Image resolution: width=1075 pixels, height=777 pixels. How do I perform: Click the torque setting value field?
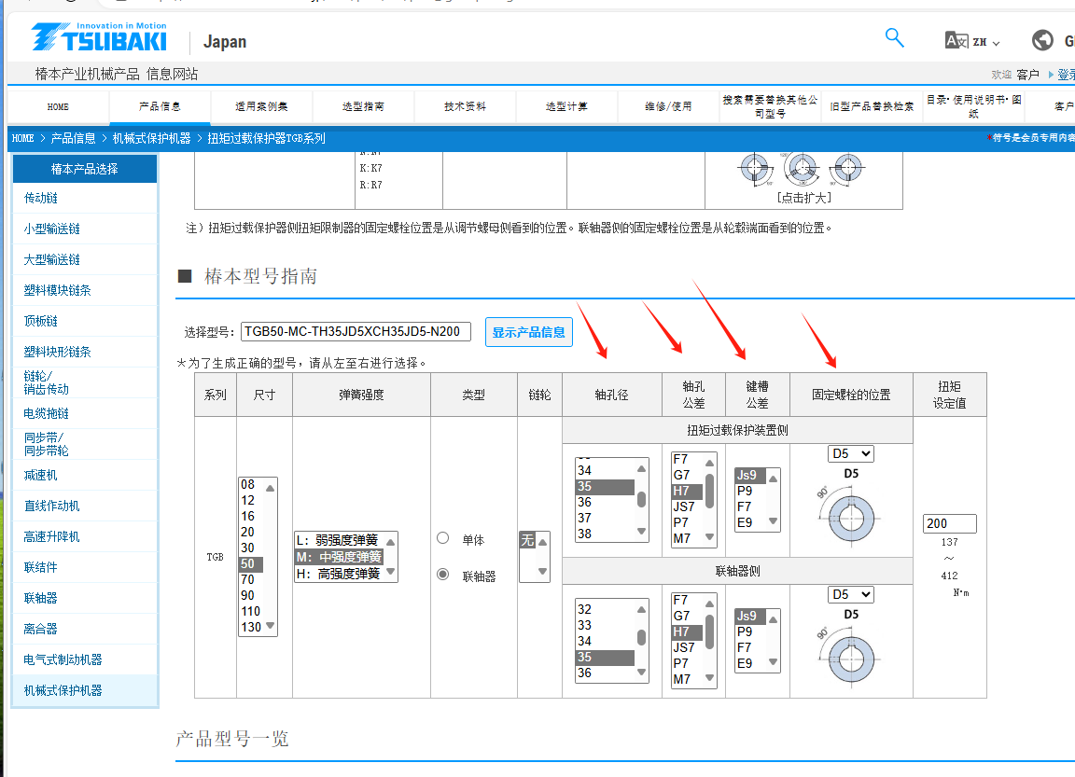coord(950,523)
